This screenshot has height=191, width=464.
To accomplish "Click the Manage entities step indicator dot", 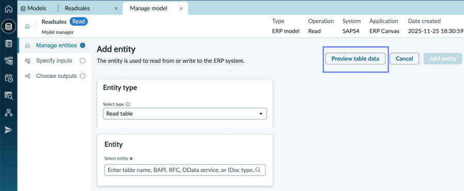I will (83, 45).
